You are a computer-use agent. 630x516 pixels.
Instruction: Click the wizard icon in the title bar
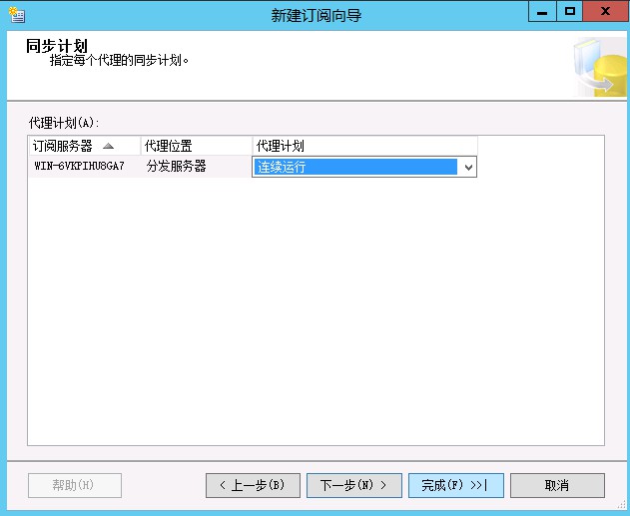(x=15, y=15)
